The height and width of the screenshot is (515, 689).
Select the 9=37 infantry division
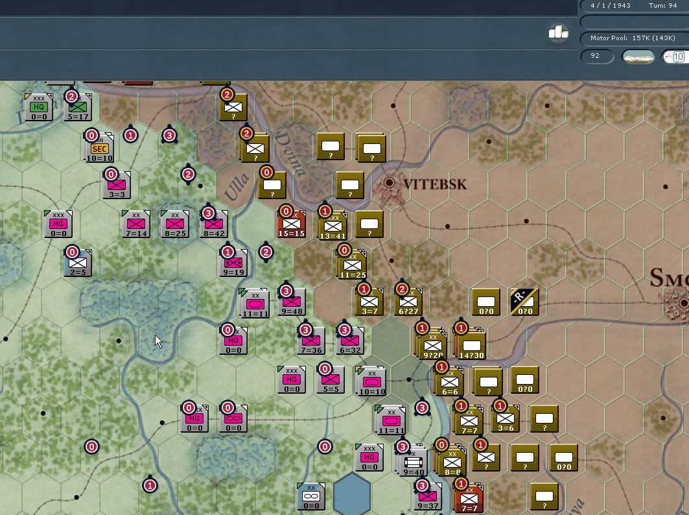pyautogui.click(x=428, y=497)
